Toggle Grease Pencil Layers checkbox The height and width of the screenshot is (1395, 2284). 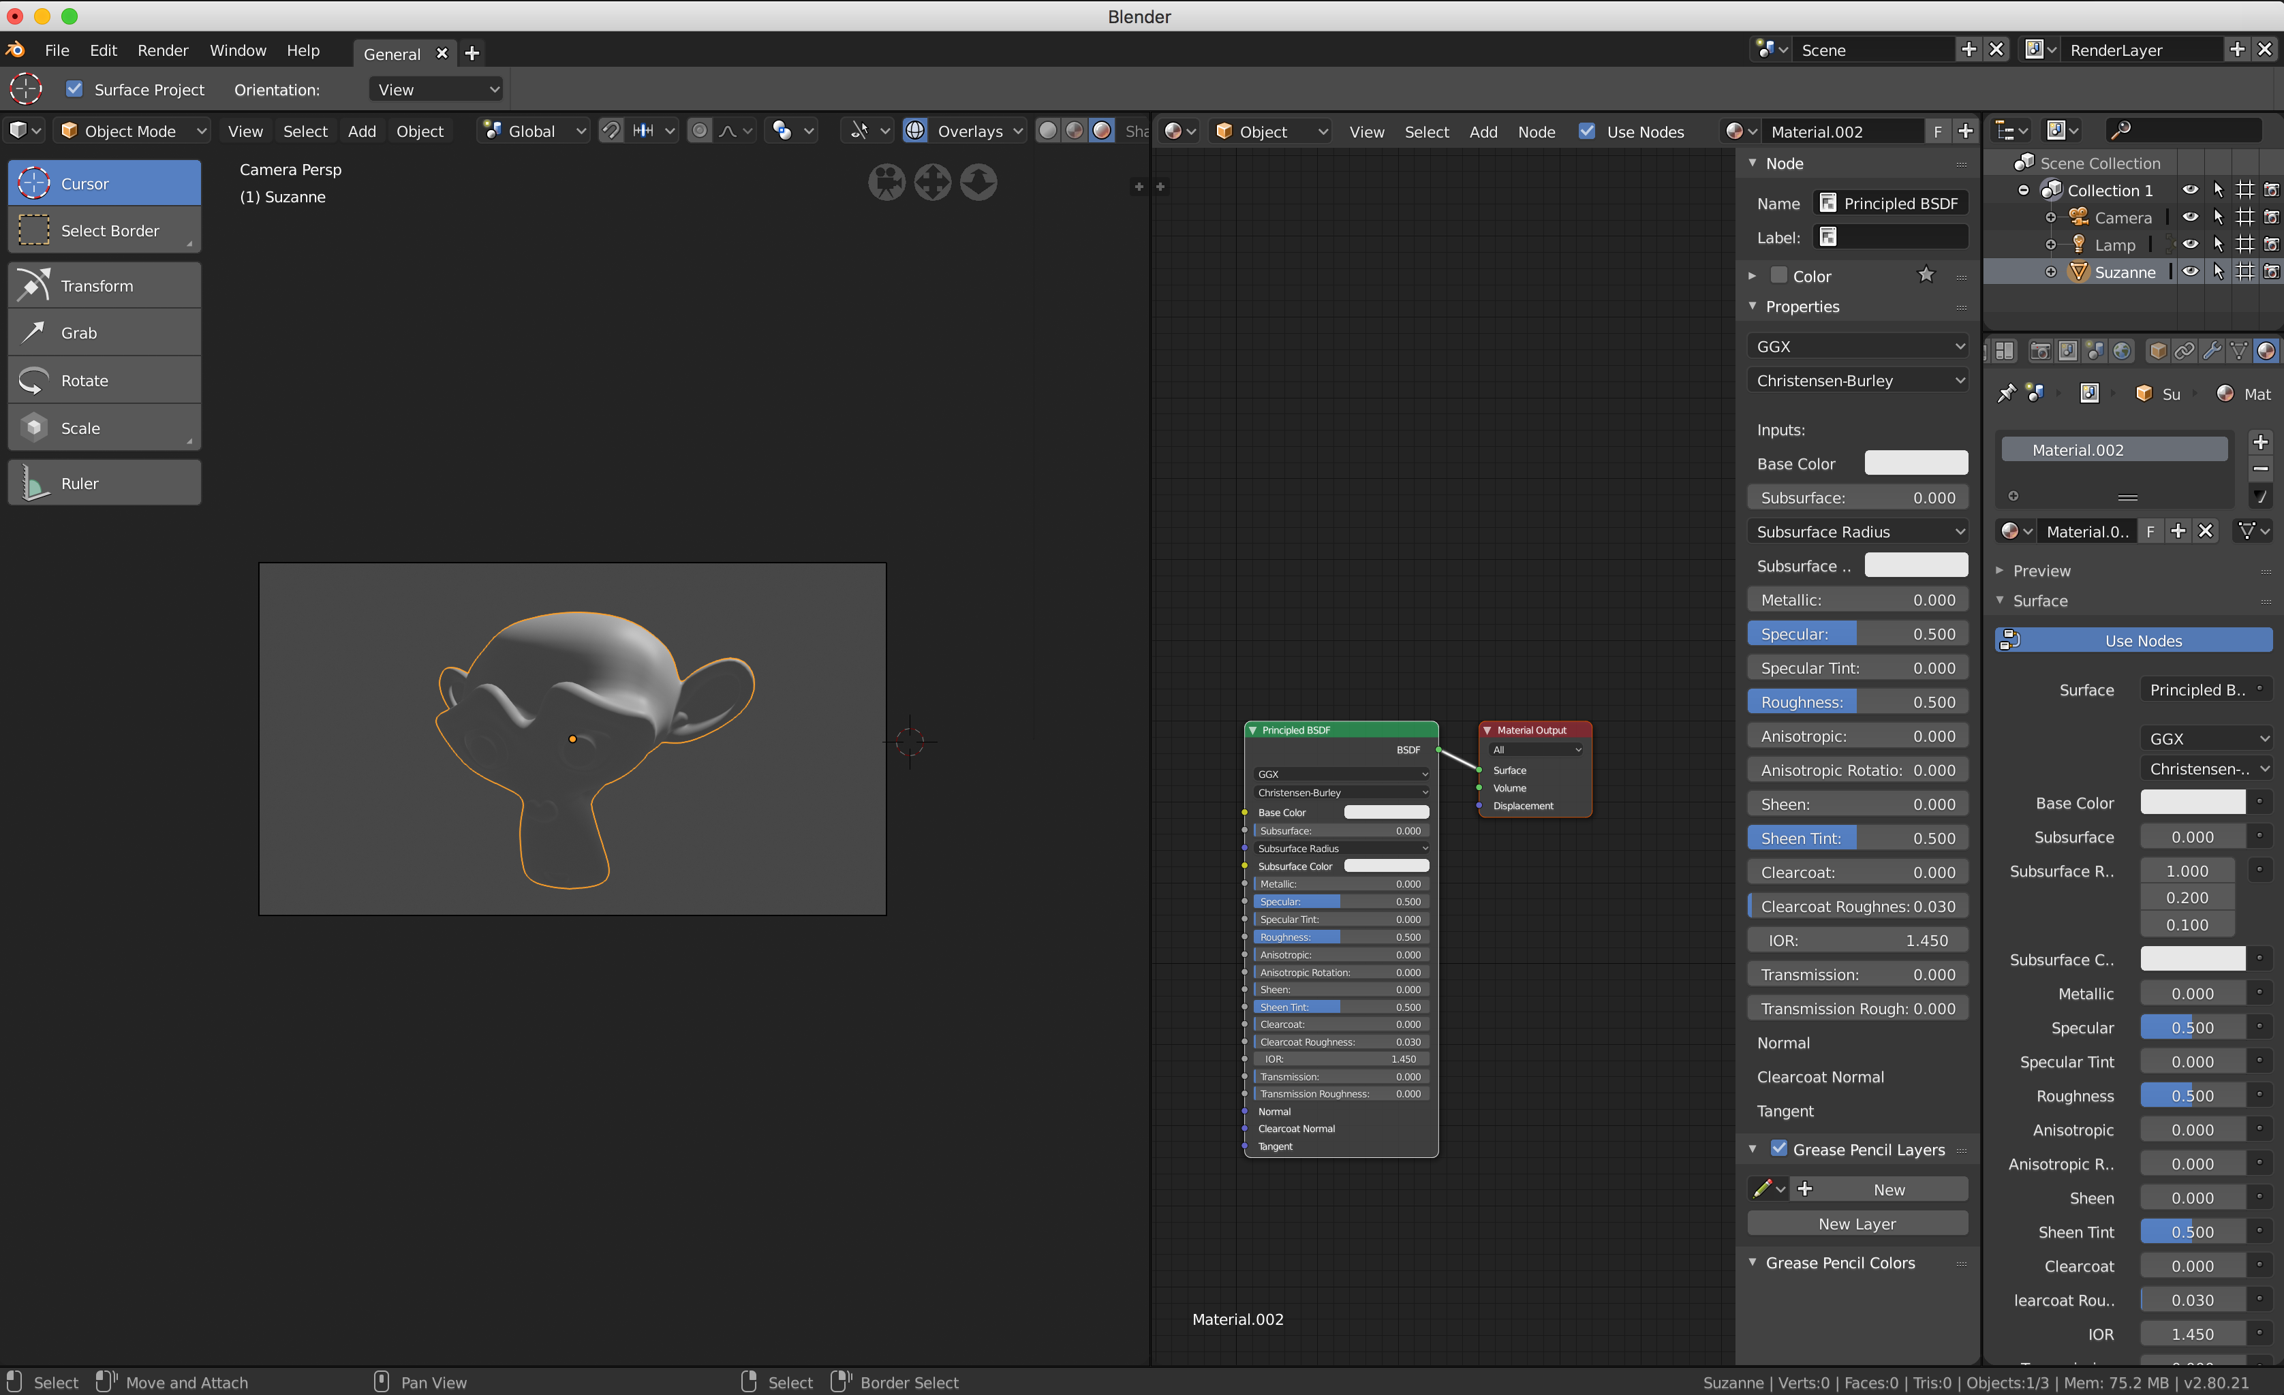pyautogui.click(x=1779, y=1148)
